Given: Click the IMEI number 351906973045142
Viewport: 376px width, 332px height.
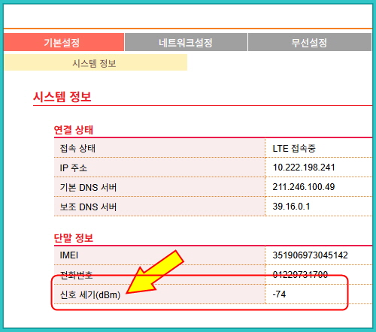Looking at the screenshot, I should 310,255.
